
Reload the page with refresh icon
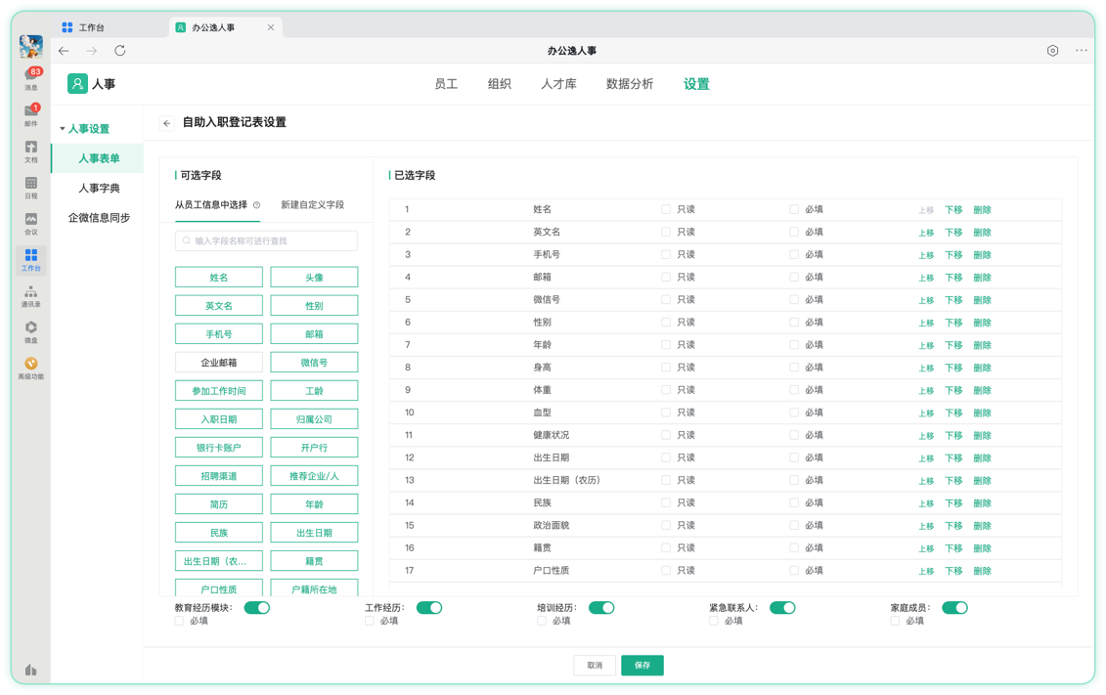[x=120, y=51]
